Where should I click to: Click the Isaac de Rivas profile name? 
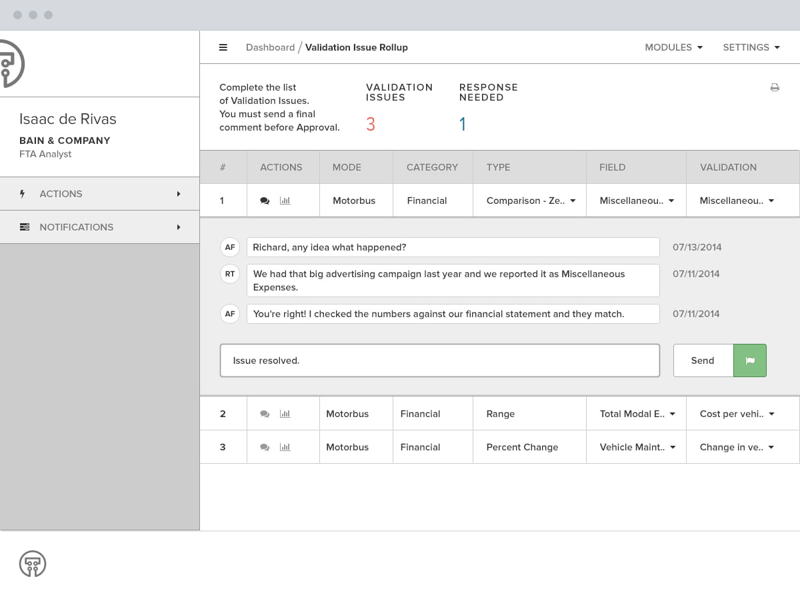point(68,119)
